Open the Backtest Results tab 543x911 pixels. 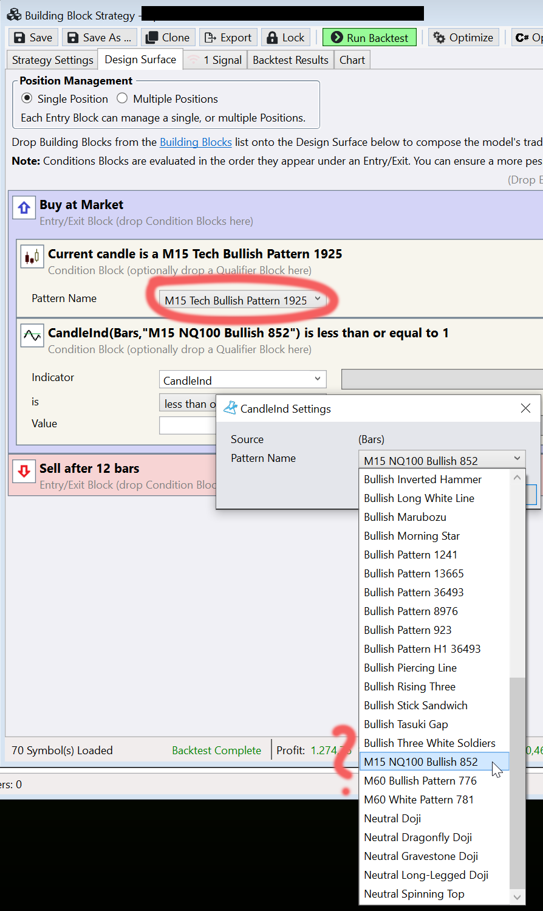click(x=290, y=60)
